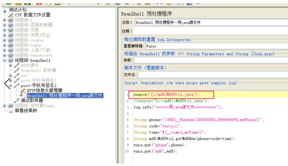The height and width of the screenshot is (166, 288).
Task: Expand the 线程组-cookie tree node
Action: coord(4,40)
